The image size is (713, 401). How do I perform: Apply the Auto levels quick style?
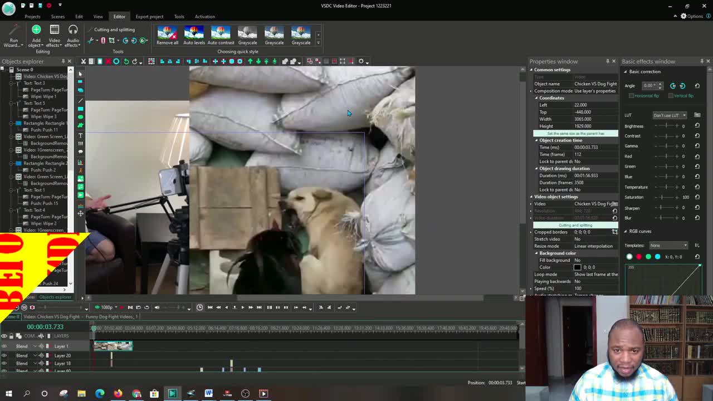pos(194,35)
